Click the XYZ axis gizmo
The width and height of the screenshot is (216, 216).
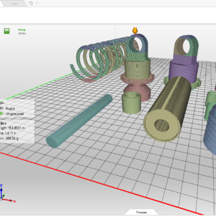click(x=7, y=194)
